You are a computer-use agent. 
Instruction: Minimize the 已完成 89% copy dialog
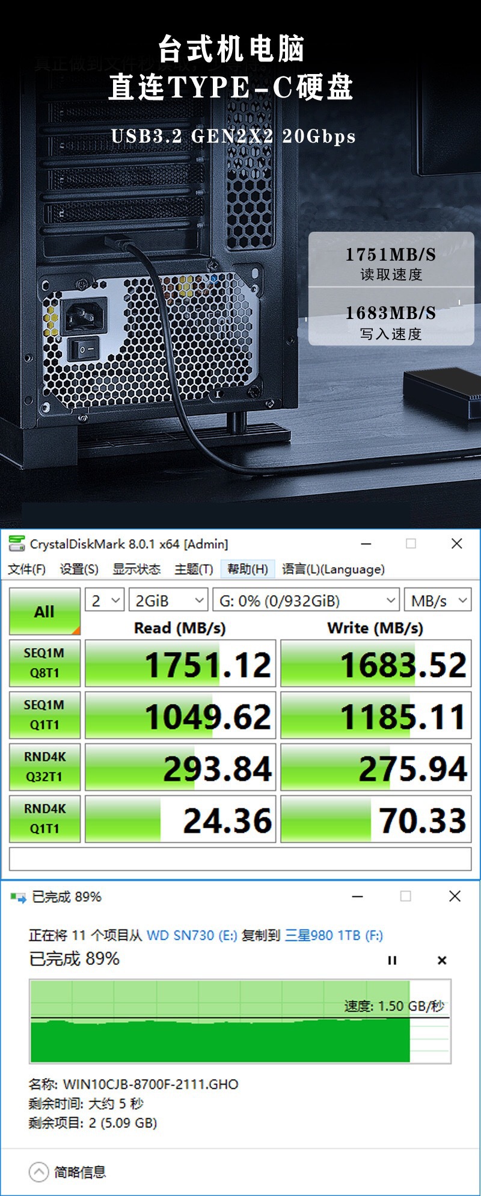click(358, 896)
